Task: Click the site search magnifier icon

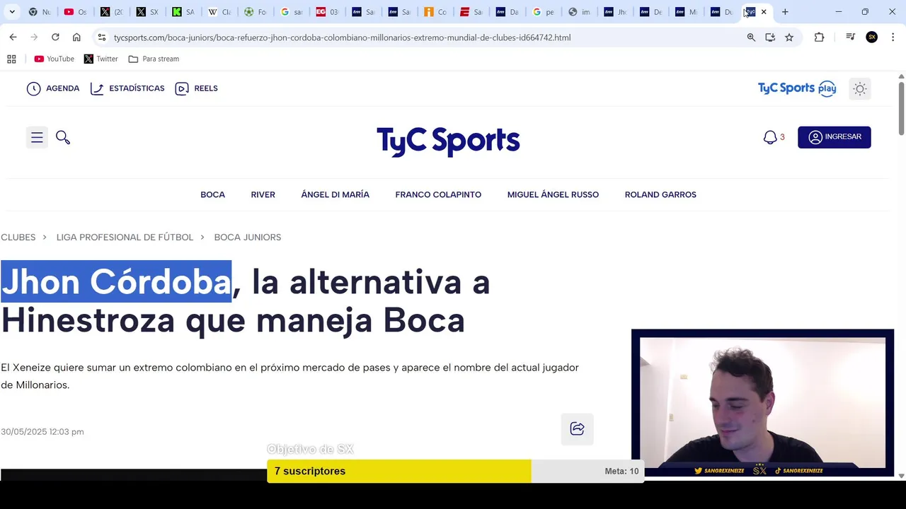Action: click(63, 137)
